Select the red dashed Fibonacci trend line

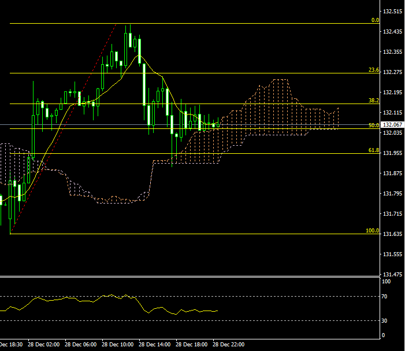pyautogui.click(x=64, y=129)
